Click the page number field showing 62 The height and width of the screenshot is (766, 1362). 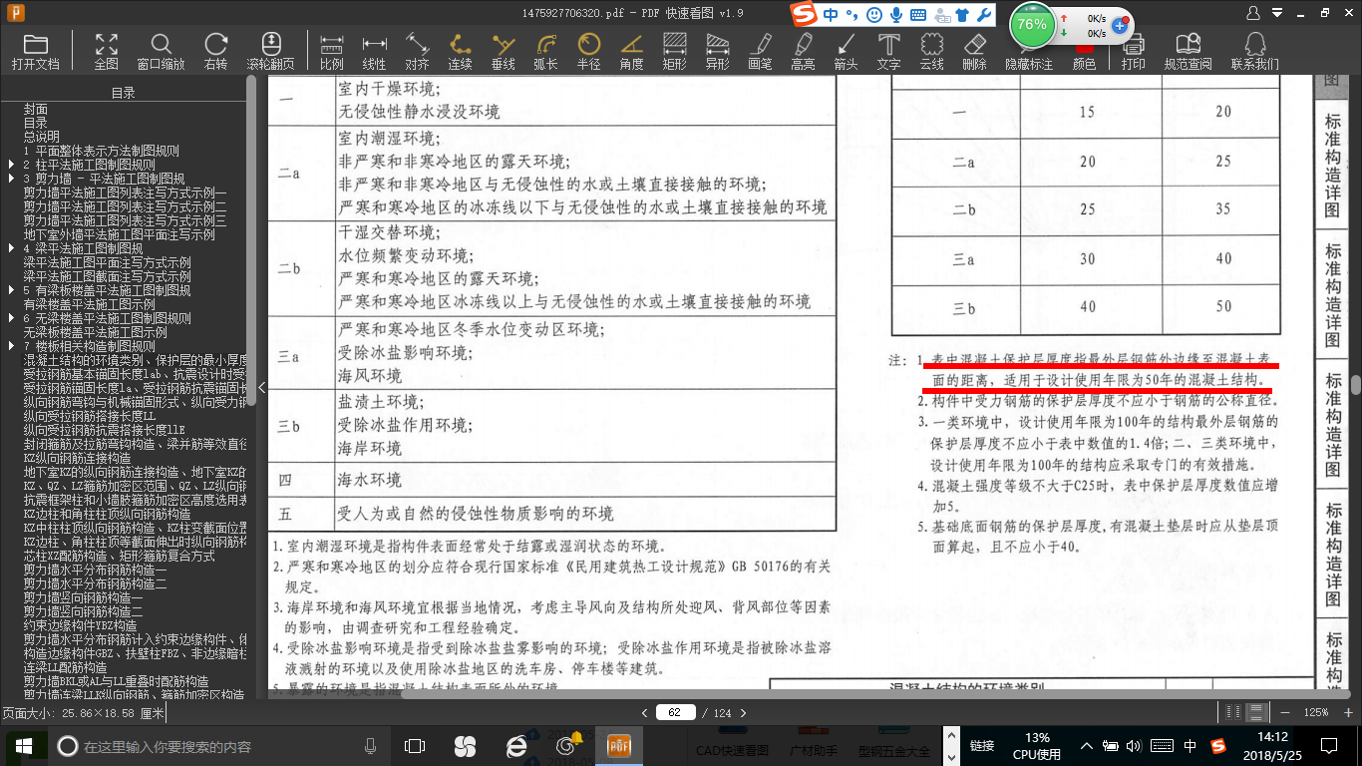coord(675,713)
